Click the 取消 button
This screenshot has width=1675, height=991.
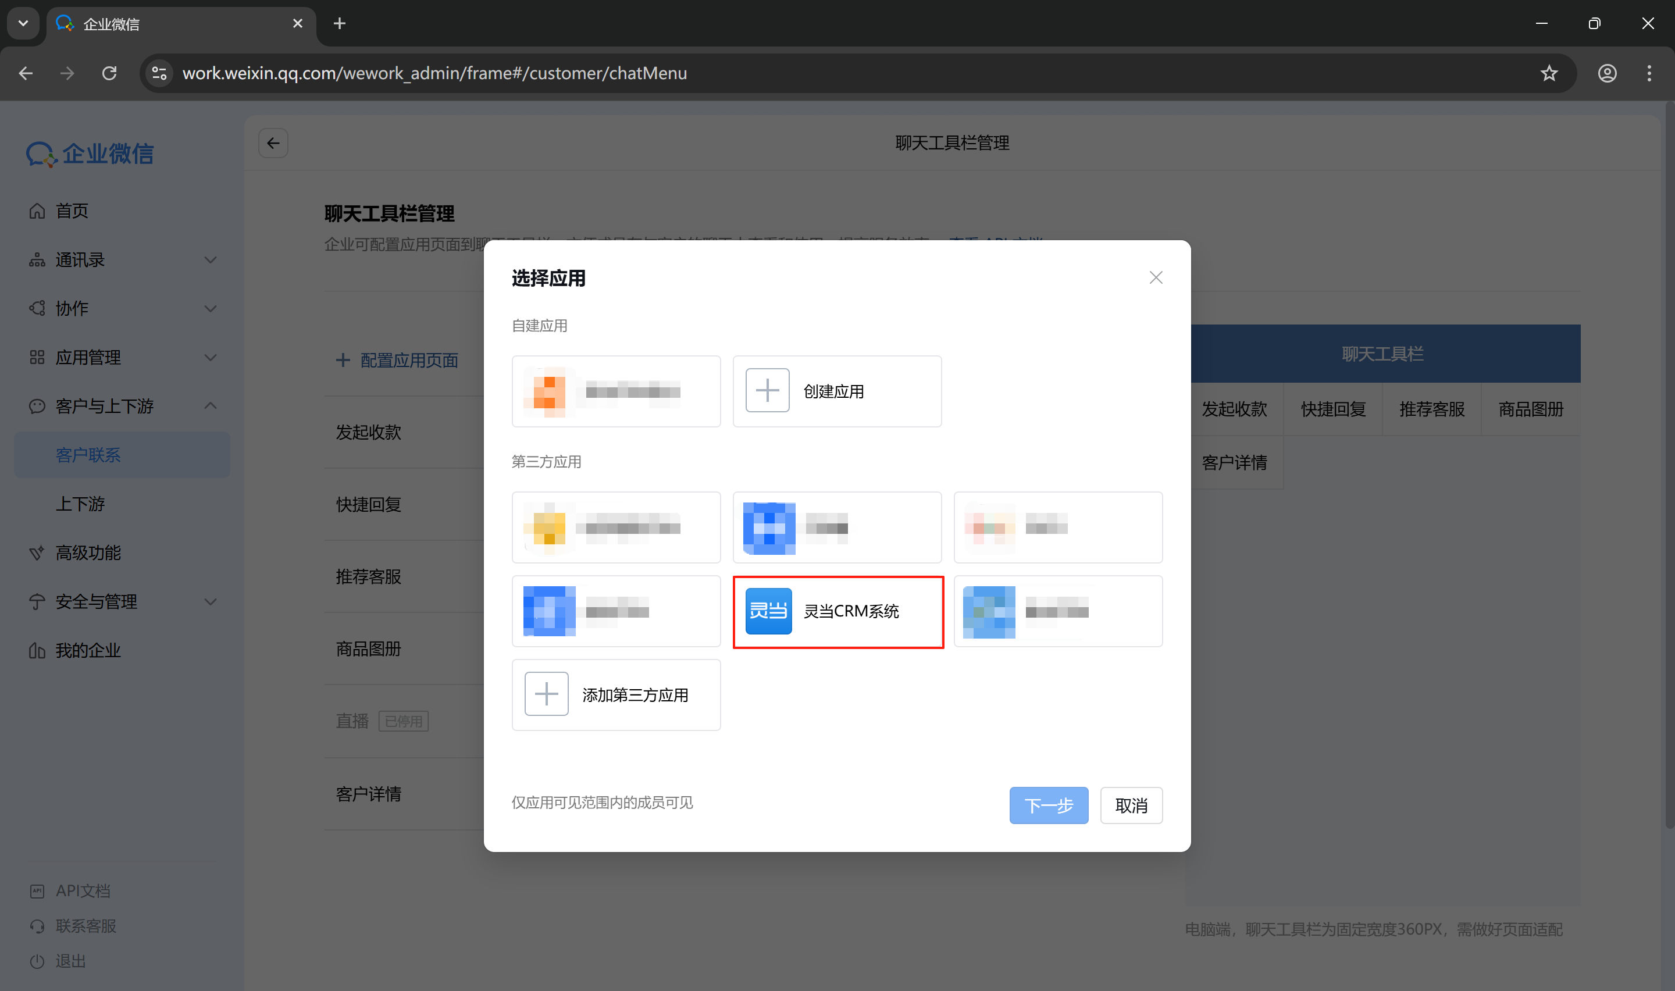click(x=1131, y=805)
